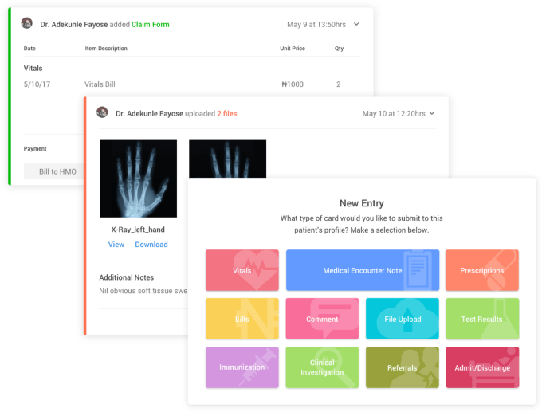Click the View link under X-Ray_left_hand
This screenshot has width=542, height=412.
pos(116,245)
